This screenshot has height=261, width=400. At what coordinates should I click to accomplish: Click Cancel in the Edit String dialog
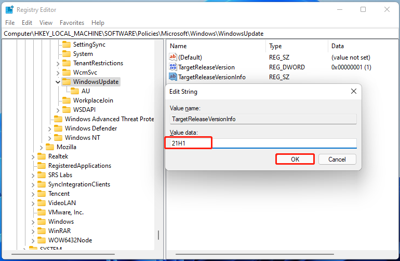[x=337, y=160]
